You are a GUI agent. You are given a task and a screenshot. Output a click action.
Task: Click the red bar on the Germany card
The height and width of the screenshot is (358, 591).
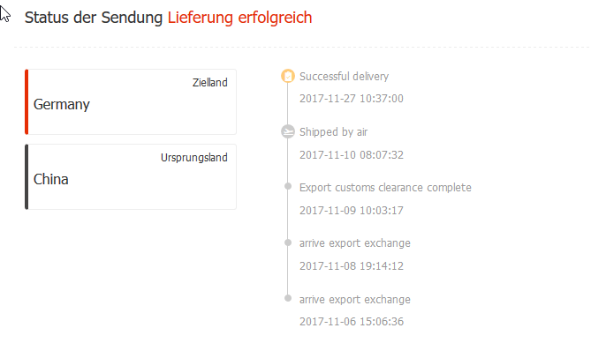tap(27, 102)
